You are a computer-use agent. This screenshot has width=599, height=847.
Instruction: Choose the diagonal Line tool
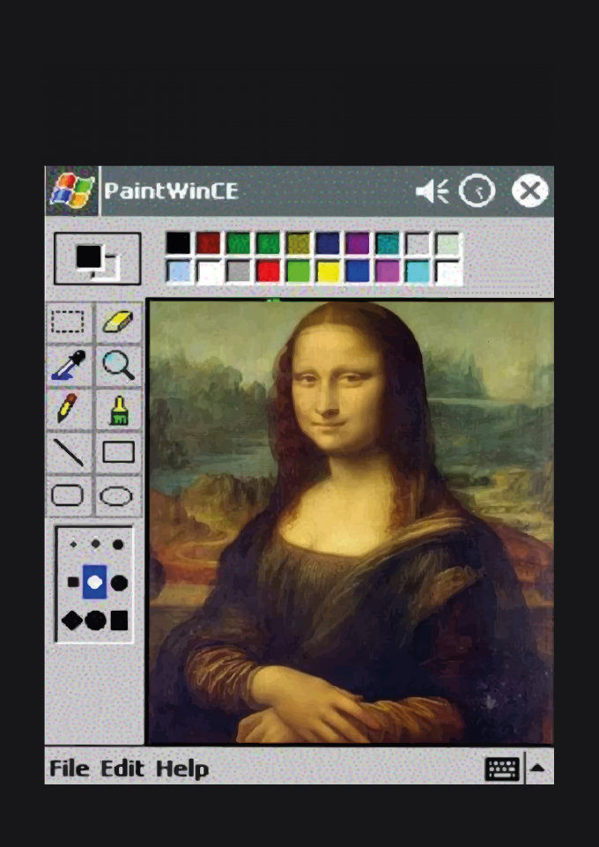click(x=68, y=452)
